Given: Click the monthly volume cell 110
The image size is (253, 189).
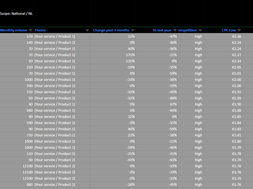Looking at the screenshot, I should tap(17, 154).
